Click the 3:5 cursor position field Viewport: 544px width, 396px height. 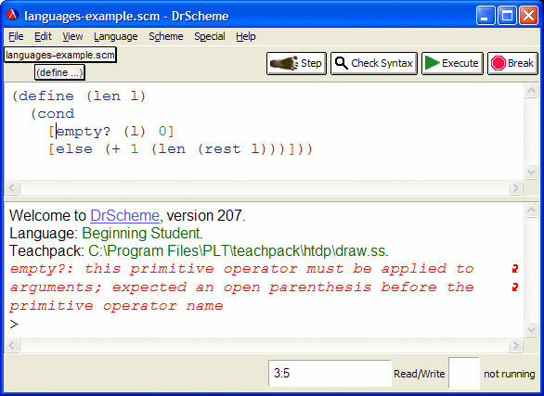click(x=330, y=373)
